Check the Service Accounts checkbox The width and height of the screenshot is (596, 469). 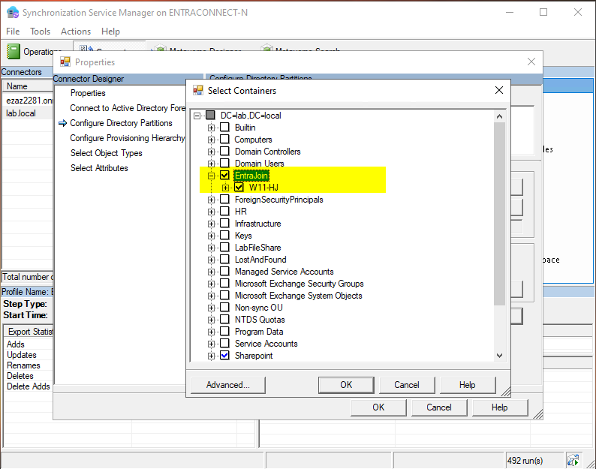tap(224, 344)
